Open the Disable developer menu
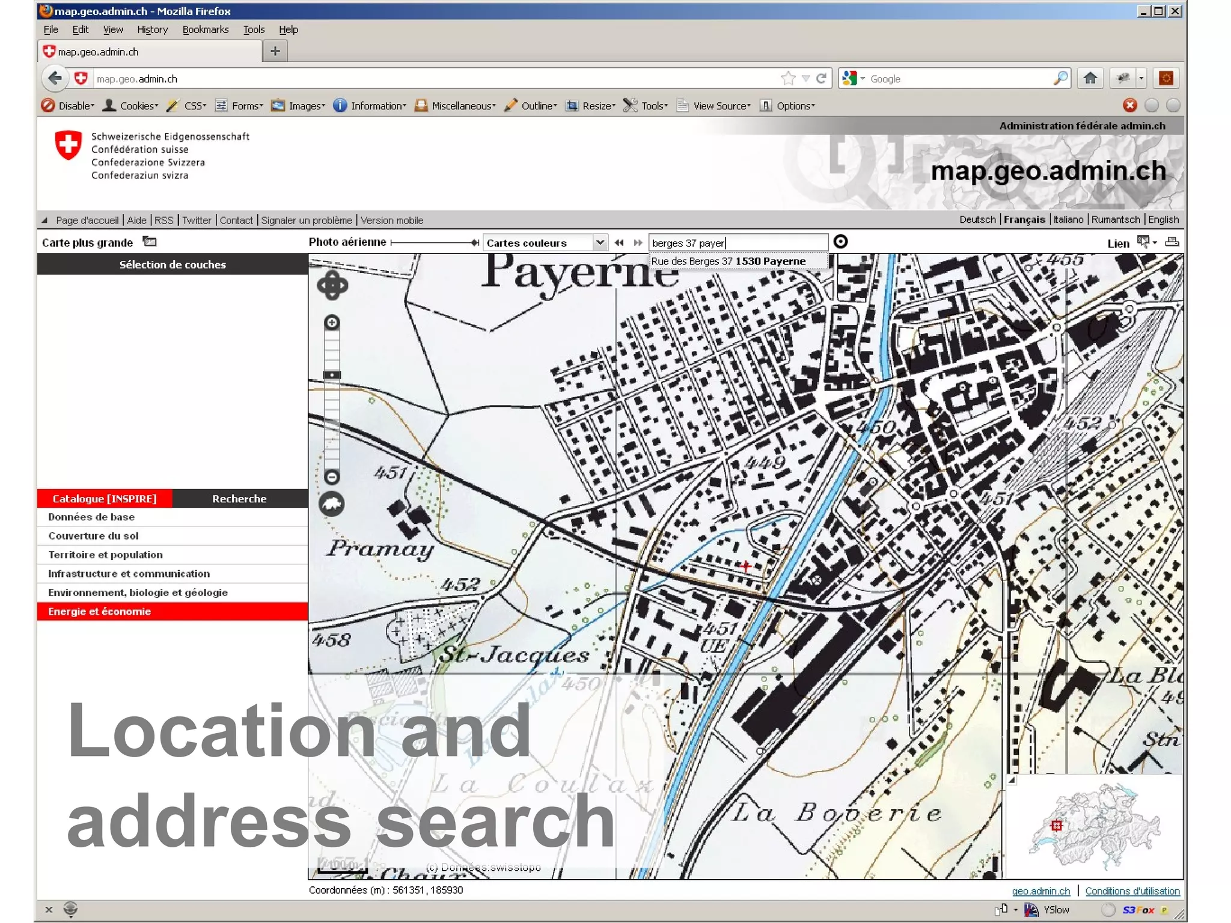The width and height of the screenshot is (1231, 923). point(68,106)
